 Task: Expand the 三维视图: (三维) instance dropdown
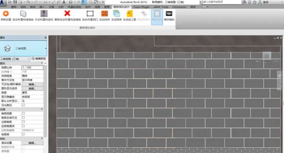(15, 59)
